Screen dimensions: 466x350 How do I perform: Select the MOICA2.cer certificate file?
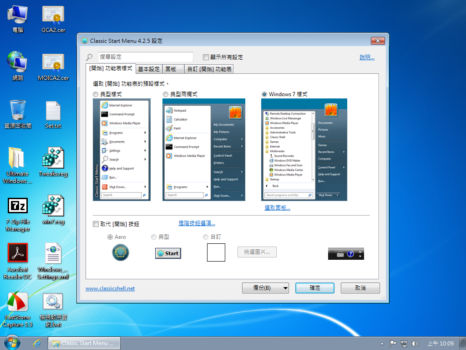click(53, 67)
